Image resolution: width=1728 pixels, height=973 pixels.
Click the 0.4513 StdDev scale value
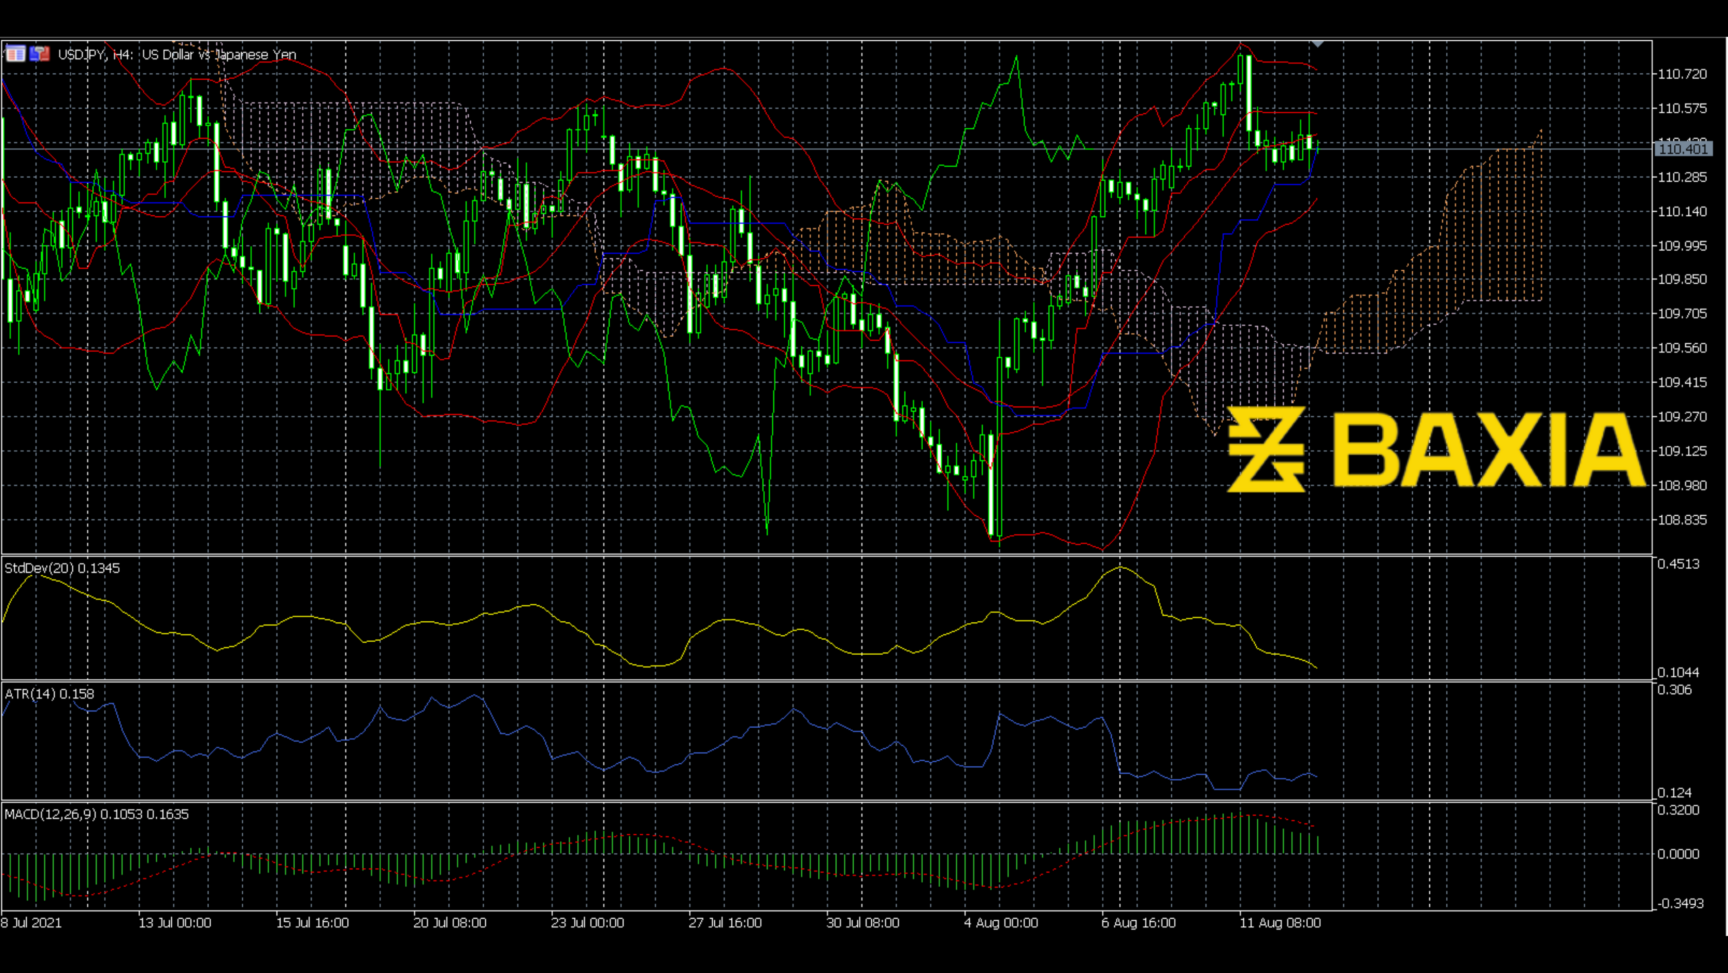tap(1678, 564)
